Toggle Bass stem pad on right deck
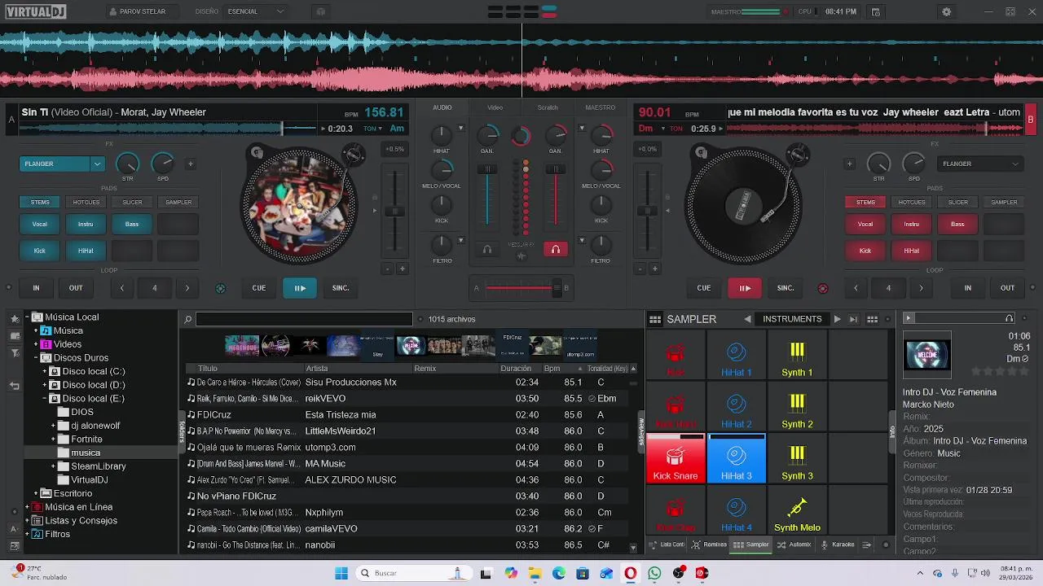The width and height of the screenshot is (1043, 586). [x=957, y=224]
